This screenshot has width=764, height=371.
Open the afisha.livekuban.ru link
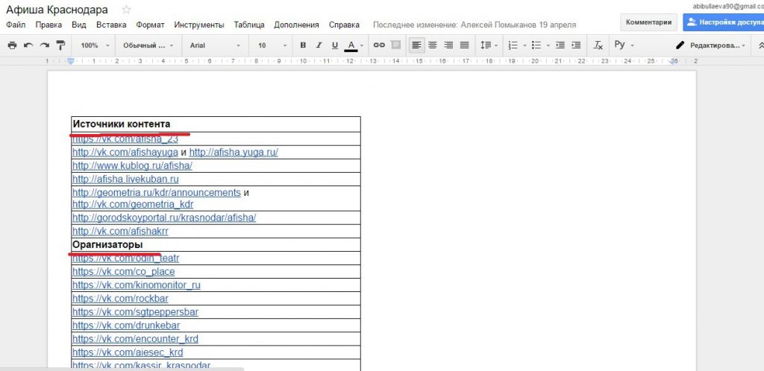125,179
